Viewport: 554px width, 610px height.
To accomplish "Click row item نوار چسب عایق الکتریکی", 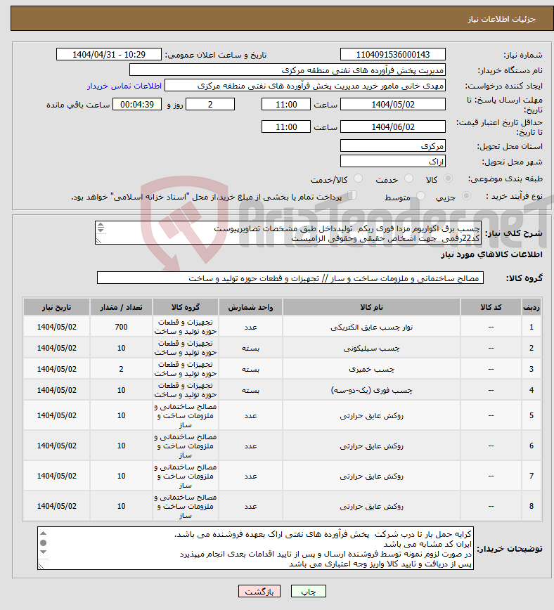I will (372, 327).
